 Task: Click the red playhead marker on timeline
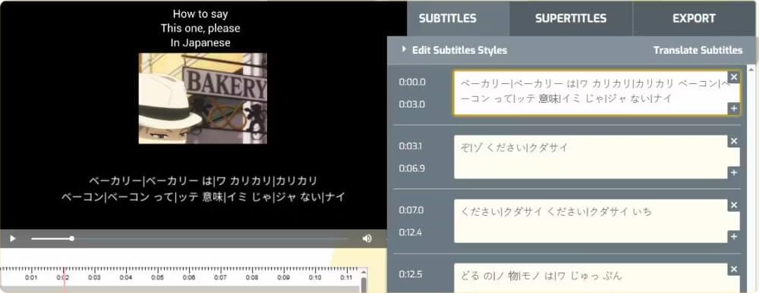pos(64,279)
